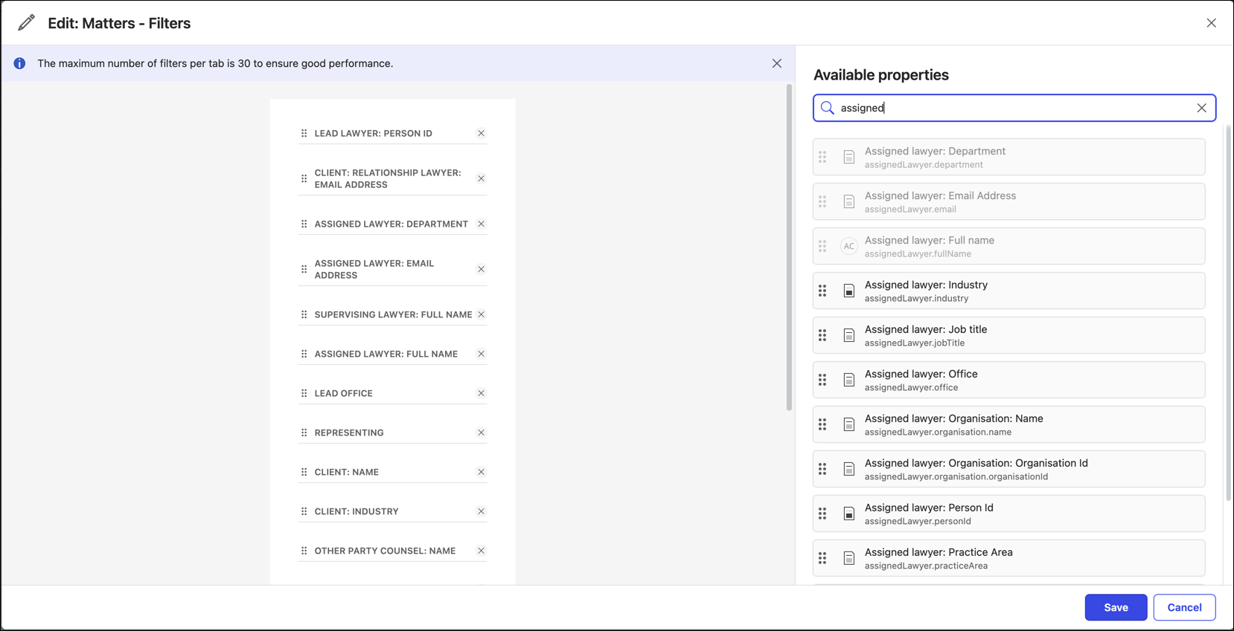Remove Client: Relationship Lawyer: Email Address filter

481,178
